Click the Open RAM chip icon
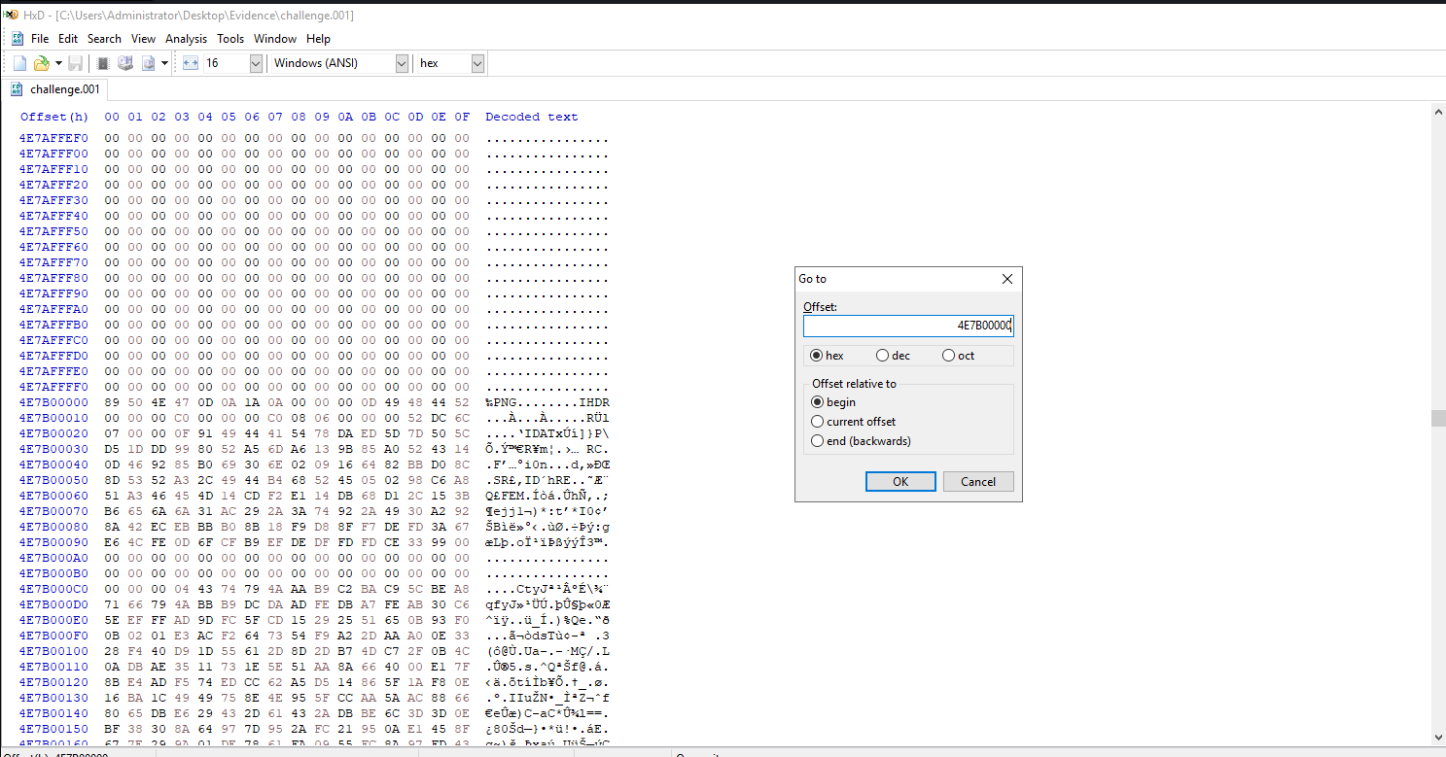The width and height of the screenshot is (1446, 757). (x=102, y=63)
